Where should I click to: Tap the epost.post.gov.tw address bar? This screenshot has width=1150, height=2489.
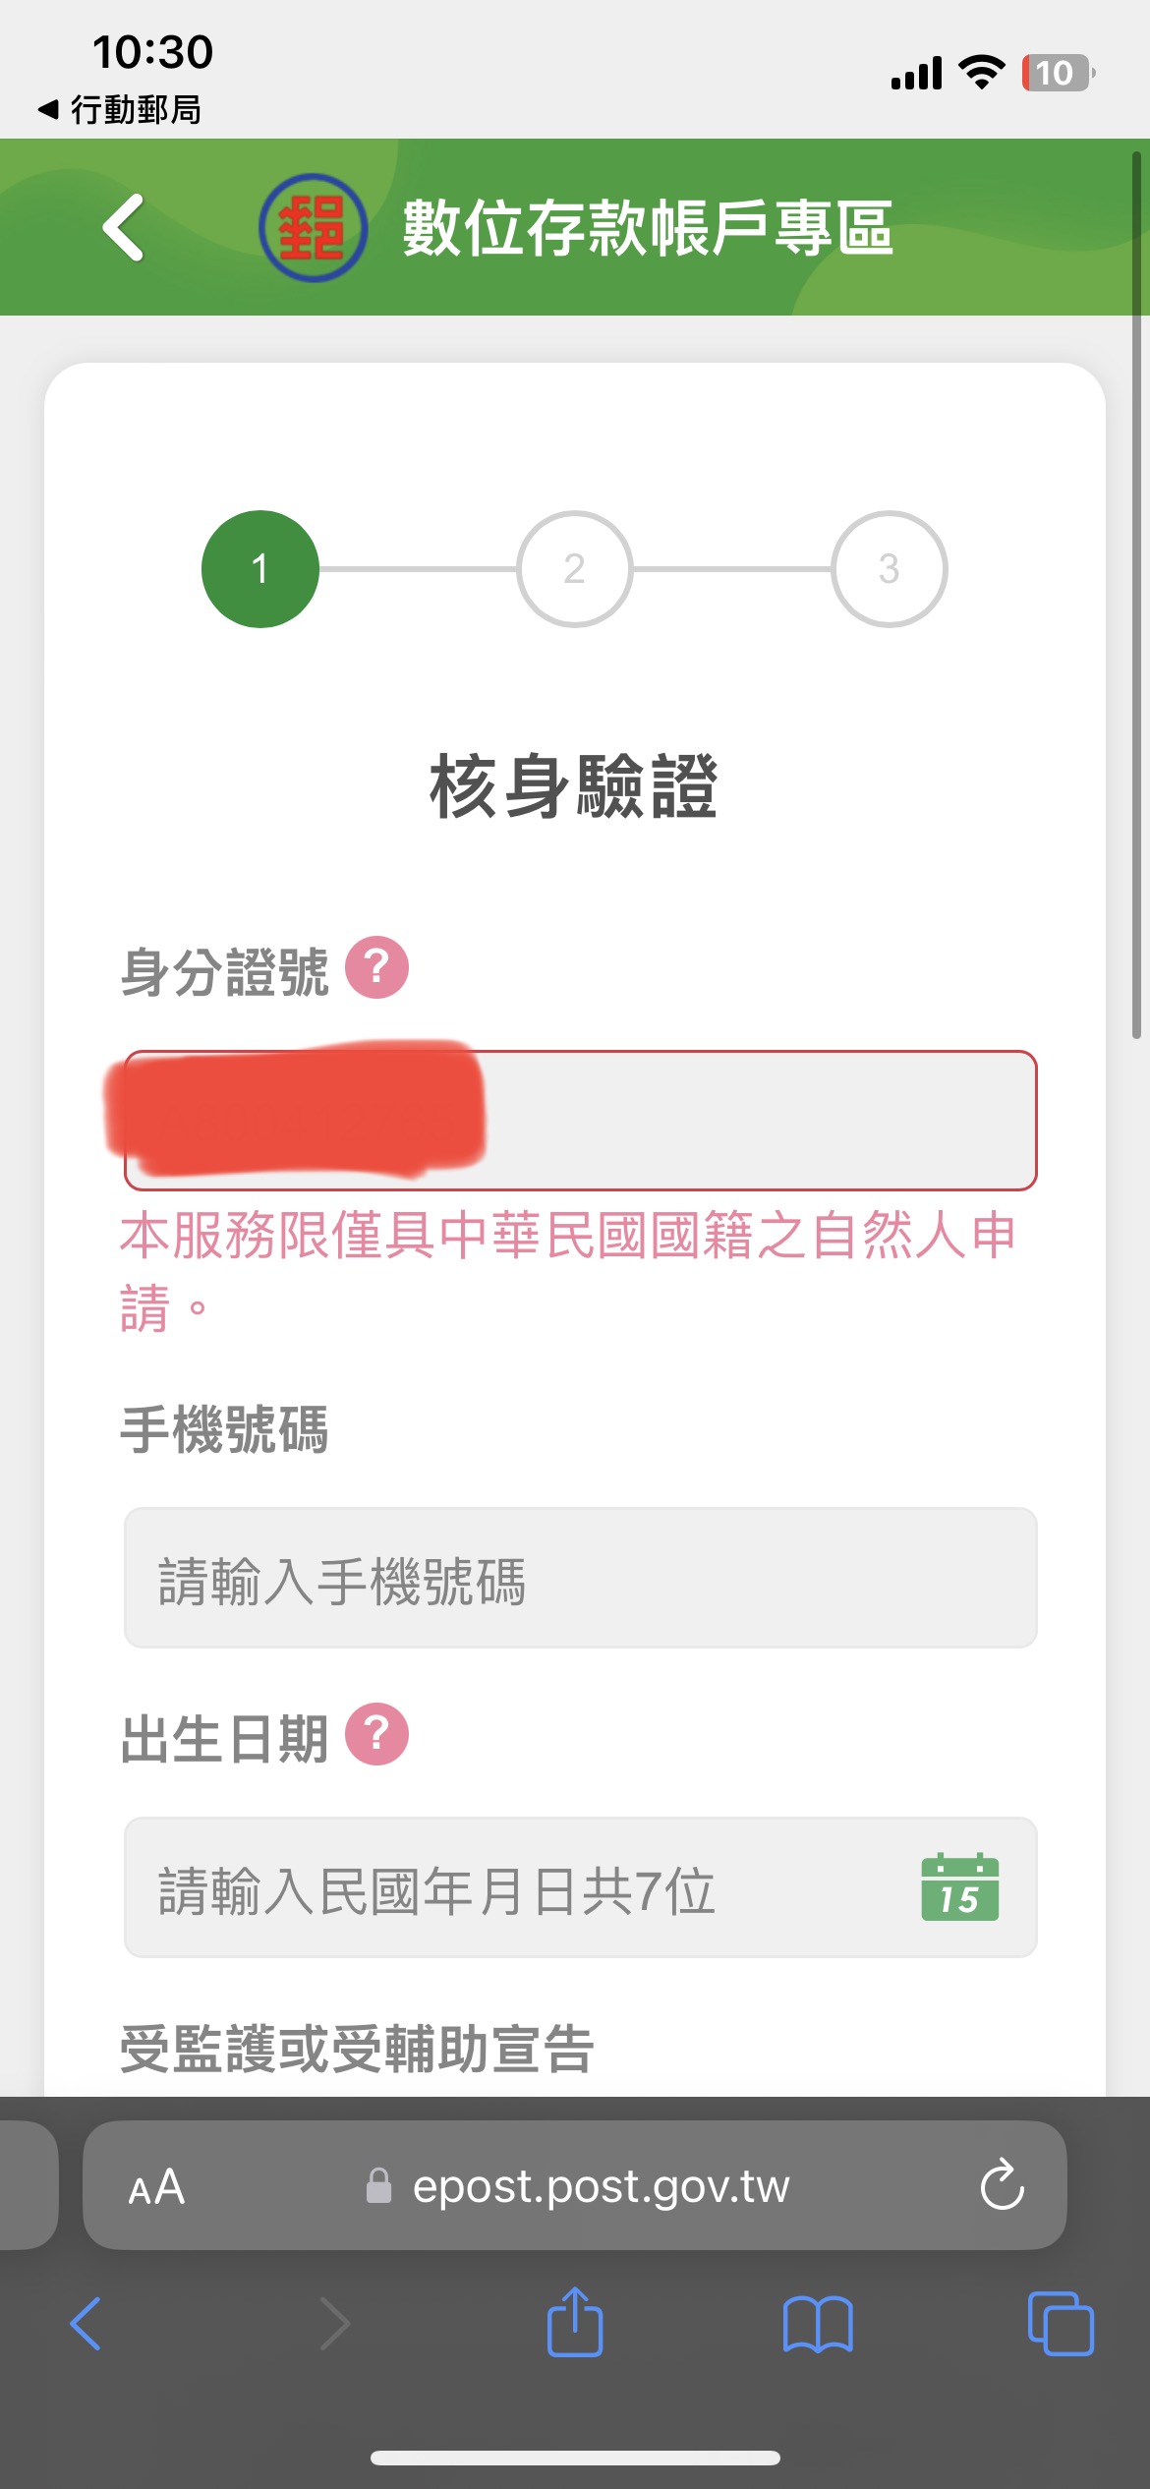click(x=600, y=2186)
